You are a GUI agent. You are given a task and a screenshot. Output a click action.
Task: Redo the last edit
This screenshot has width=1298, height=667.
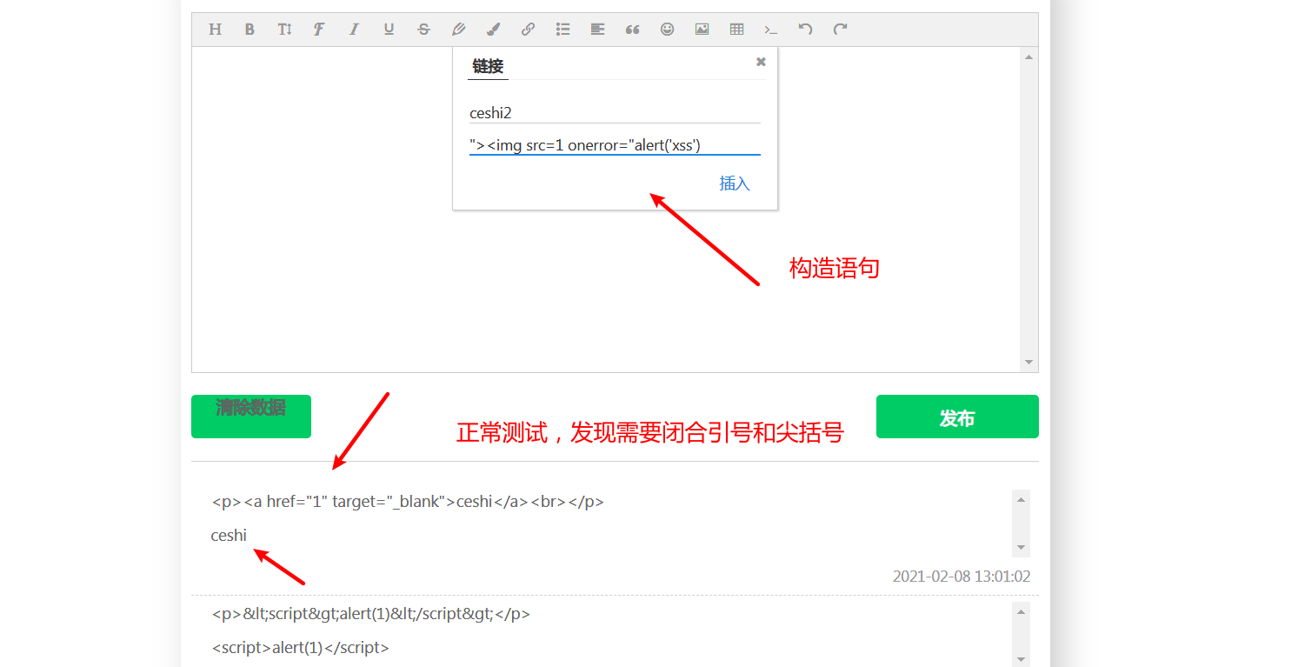(x=841, y=30)
